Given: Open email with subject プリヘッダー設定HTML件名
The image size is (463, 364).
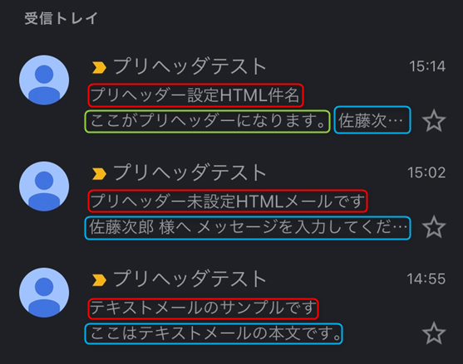Looking at the screenshot, I should pos(195,95).
